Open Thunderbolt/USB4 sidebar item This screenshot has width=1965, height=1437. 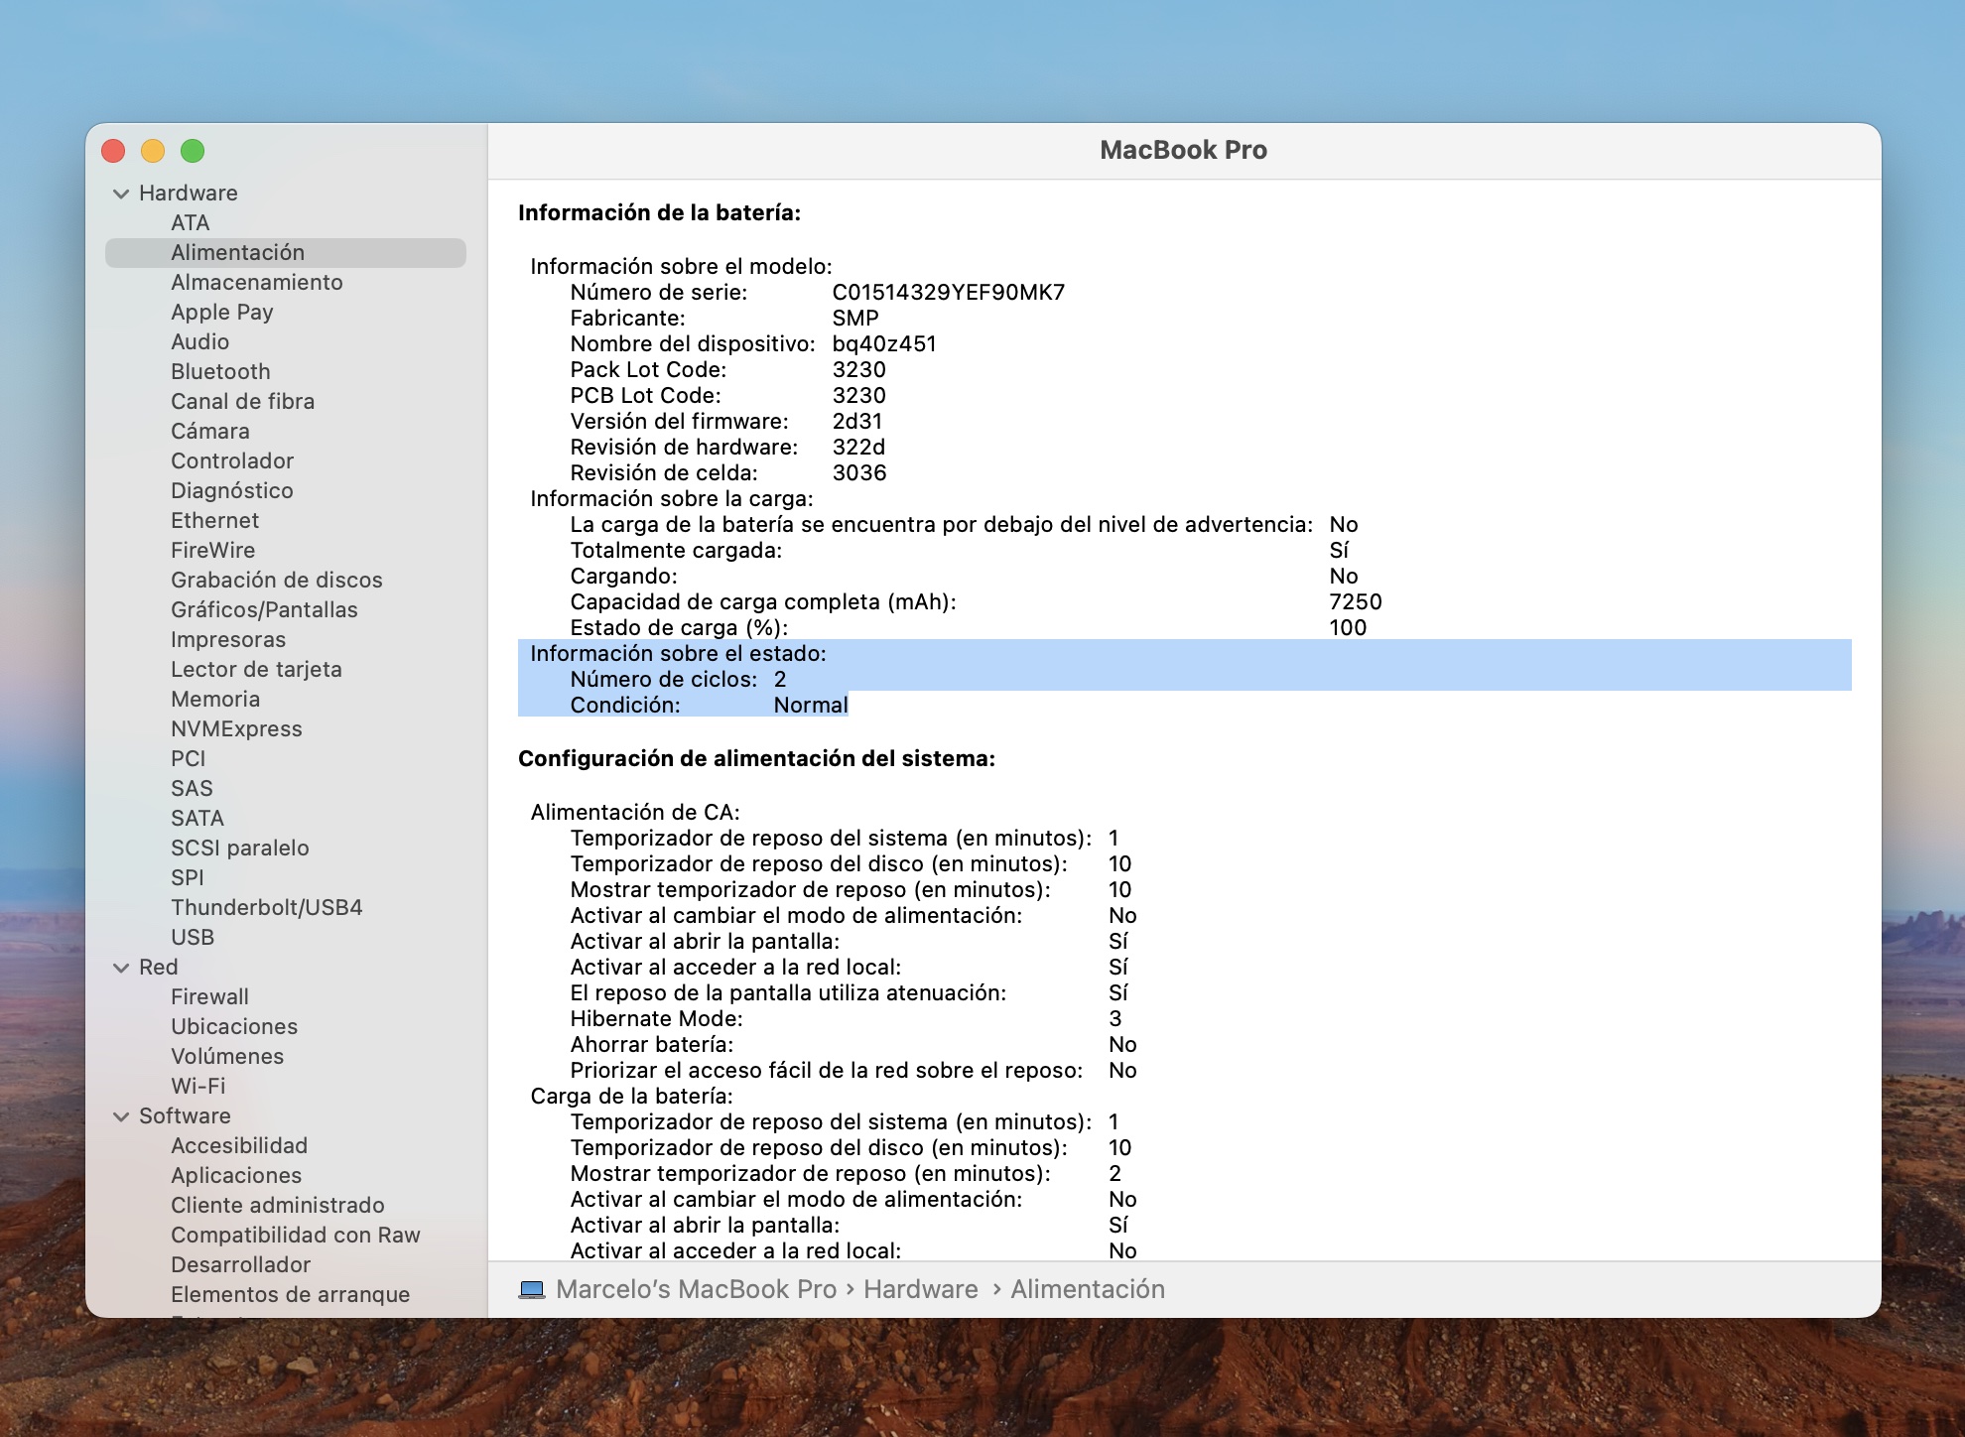pyautogui.click(x=266, y=908)
